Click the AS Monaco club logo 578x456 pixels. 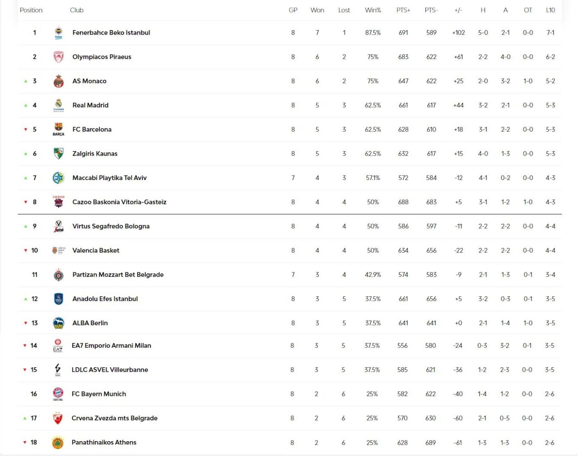[58, 81]
